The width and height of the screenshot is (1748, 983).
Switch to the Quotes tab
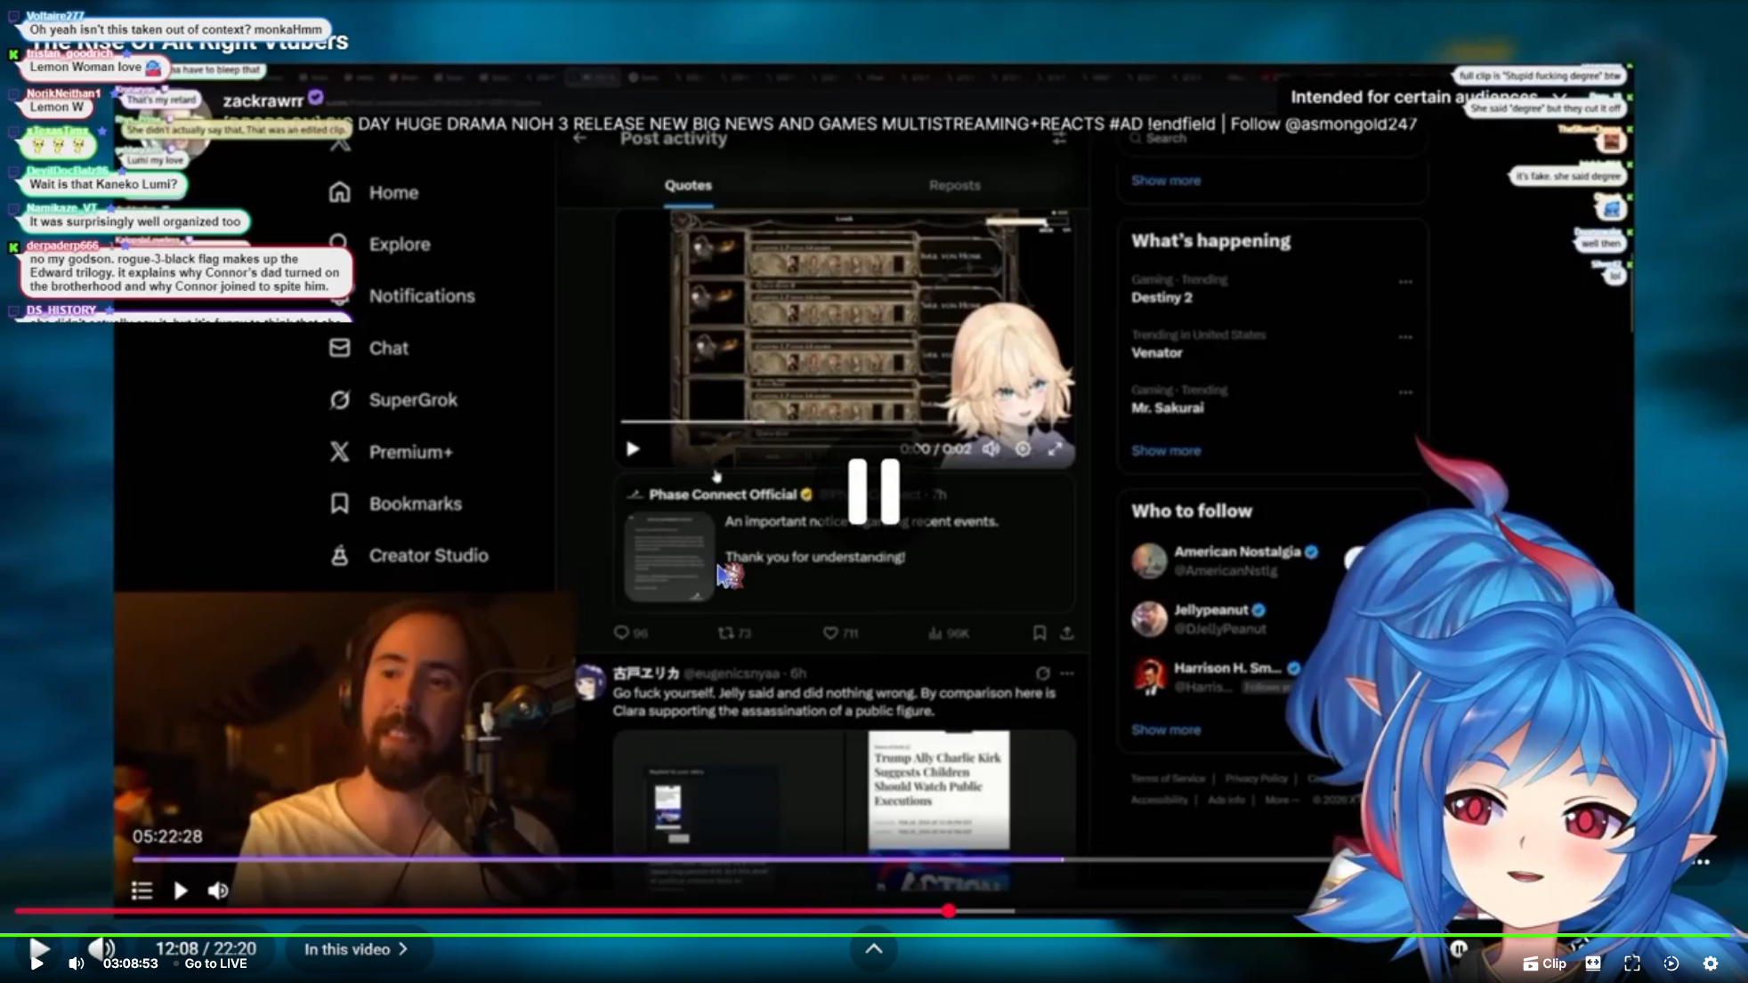point(688,185)
